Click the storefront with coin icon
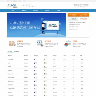96x96 pixels. click(40, 43)
